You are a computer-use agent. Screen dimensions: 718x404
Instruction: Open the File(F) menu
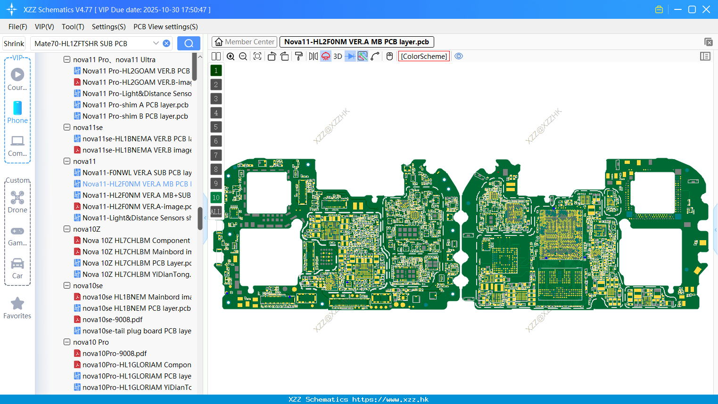(x=18, y=27)
